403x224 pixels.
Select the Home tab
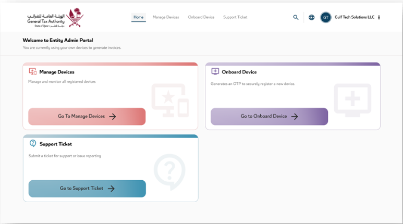click(x=139, y=17)
